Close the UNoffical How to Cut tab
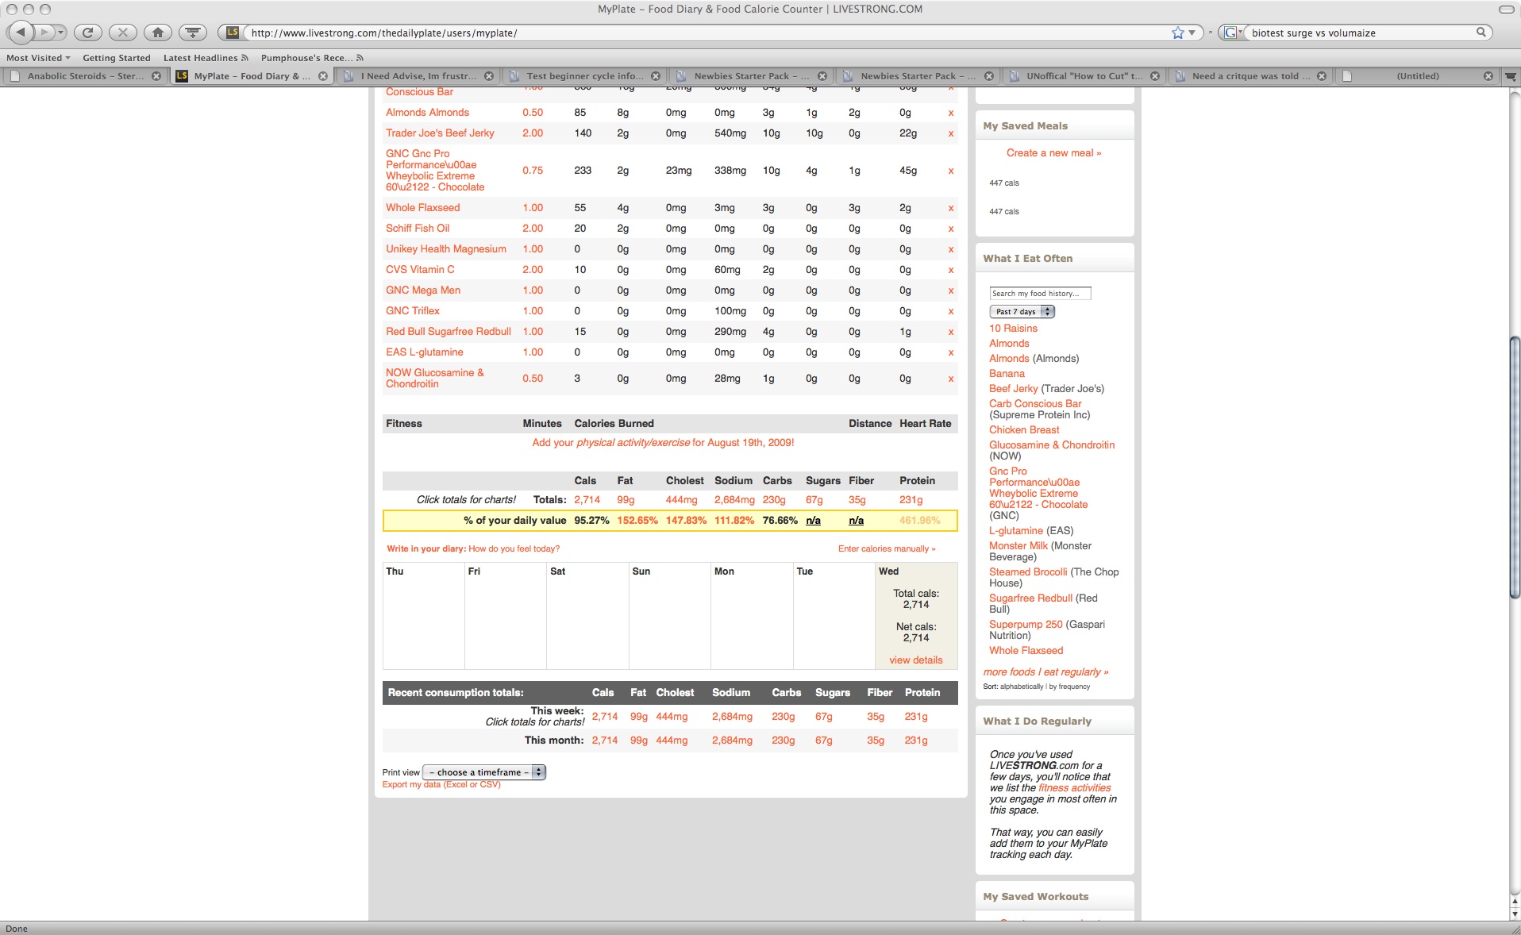Screen dimensions: 1521x935 1155,76
